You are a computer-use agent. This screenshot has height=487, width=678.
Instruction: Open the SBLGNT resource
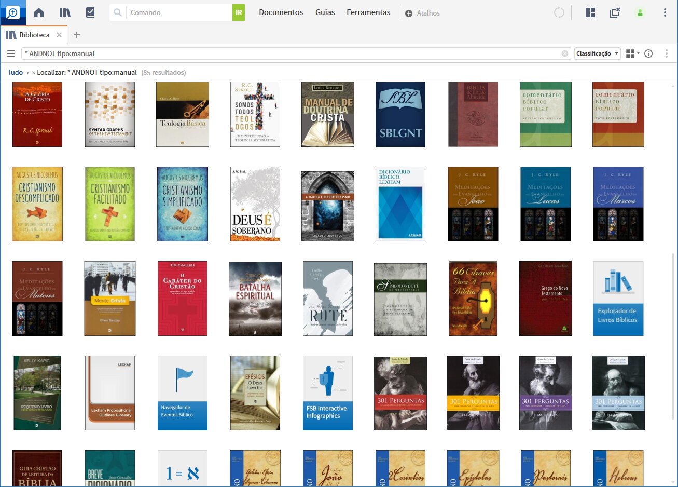click(400, 114)
